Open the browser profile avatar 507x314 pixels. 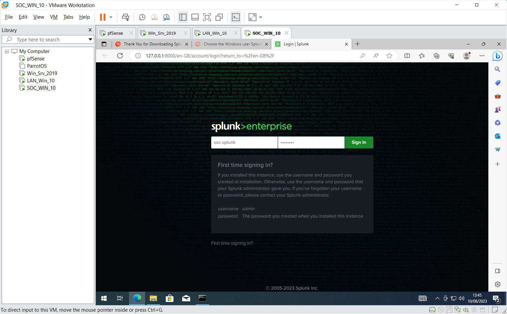tap(467, 56)
